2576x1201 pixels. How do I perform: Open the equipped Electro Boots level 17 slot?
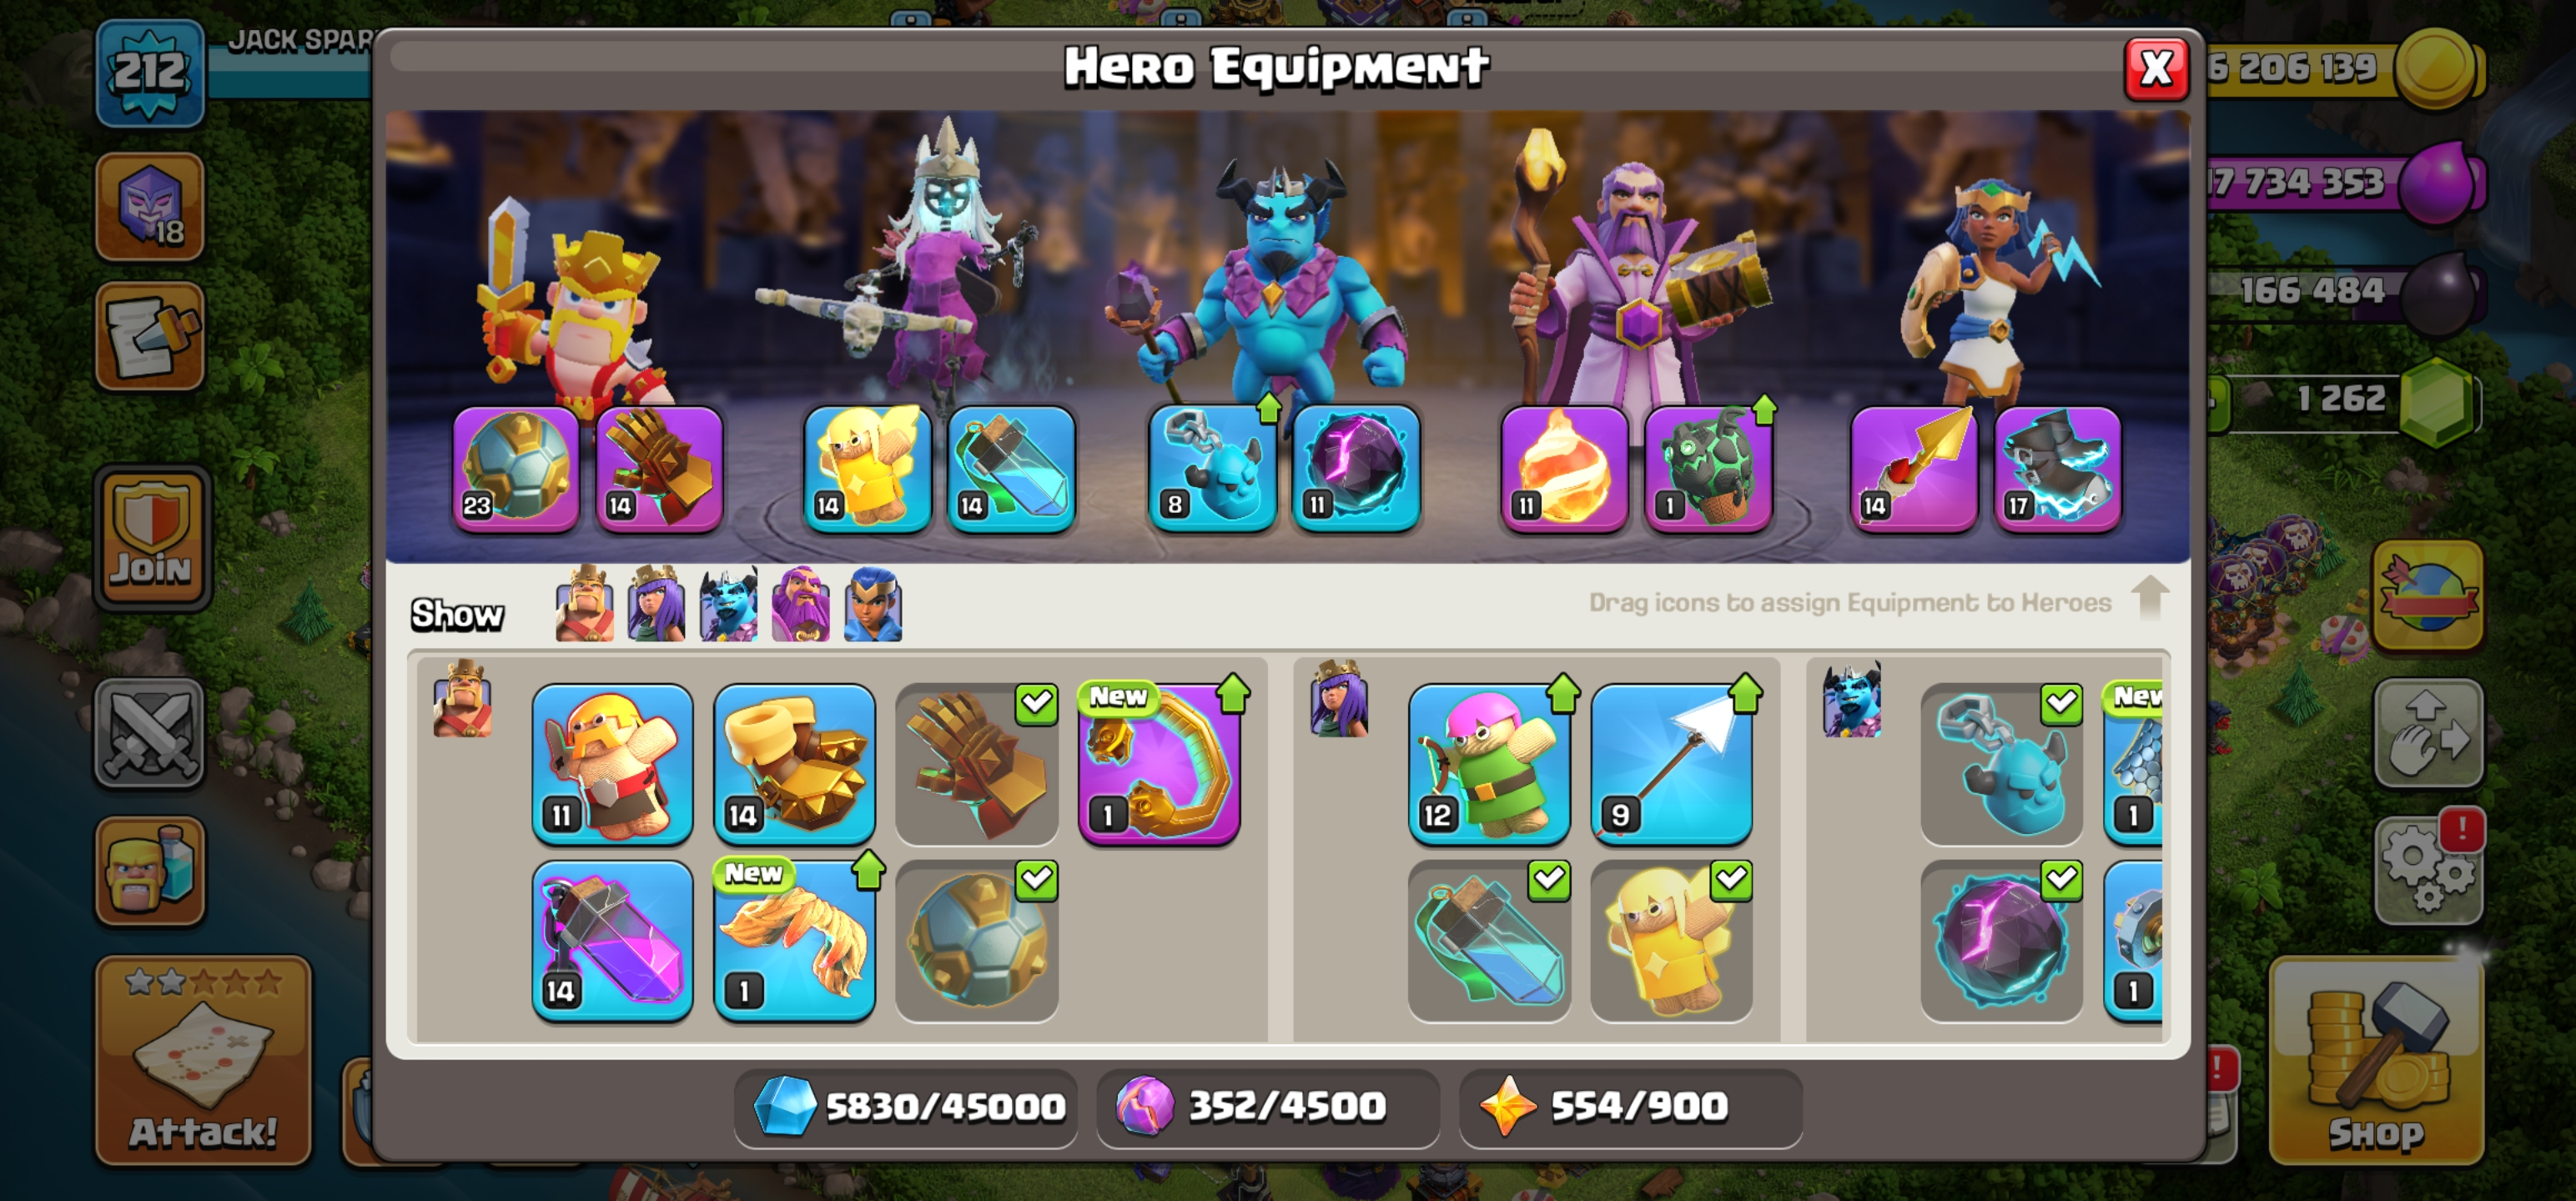tap(2057, 468)
